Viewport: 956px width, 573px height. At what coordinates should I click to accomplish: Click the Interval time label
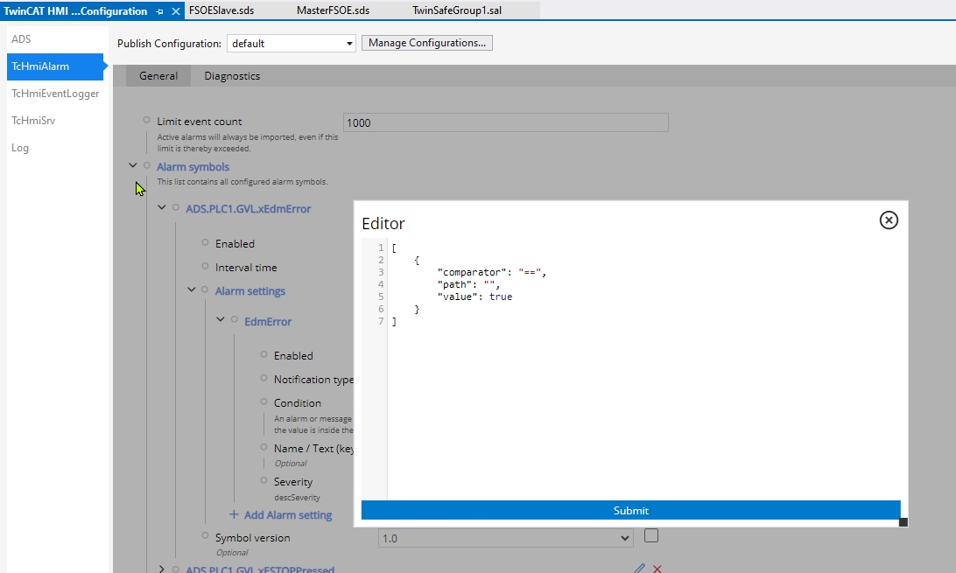[x=246, y=268]
